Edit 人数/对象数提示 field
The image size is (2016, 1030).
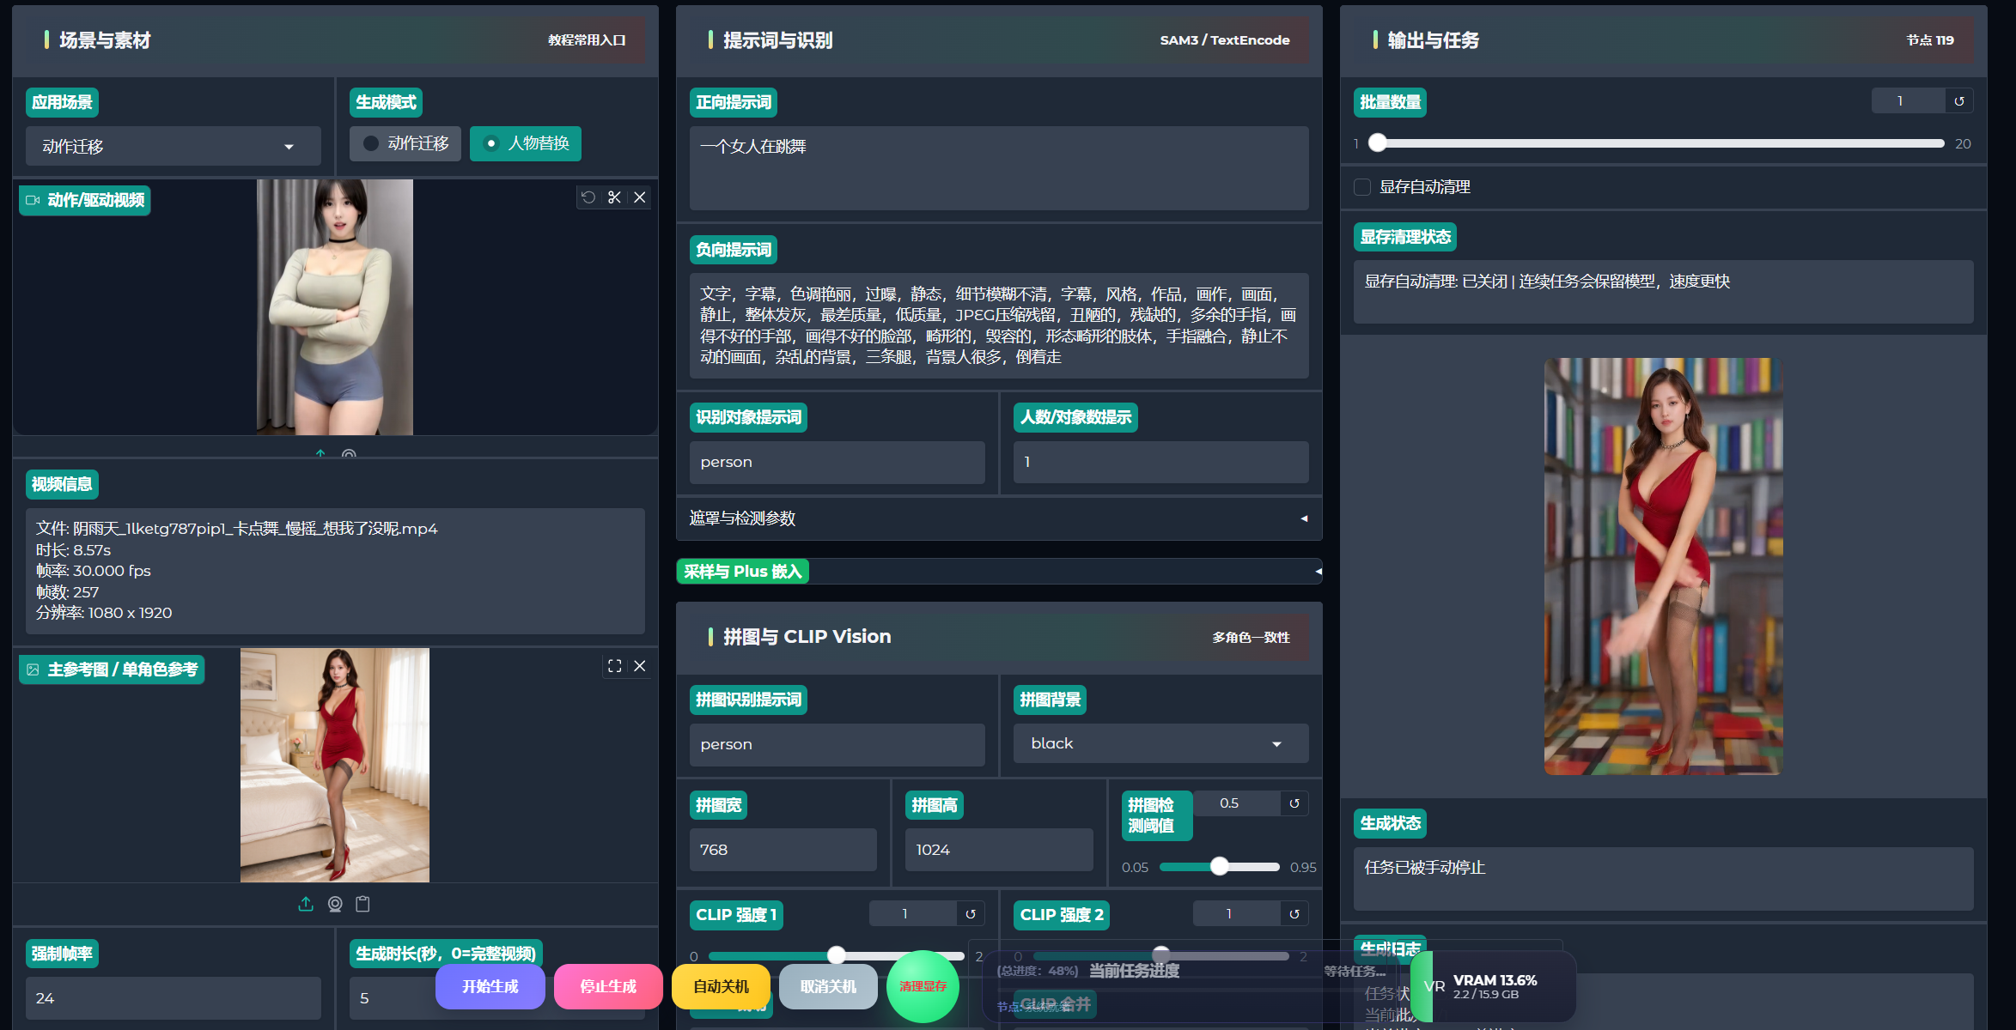tap(1161, 462)
